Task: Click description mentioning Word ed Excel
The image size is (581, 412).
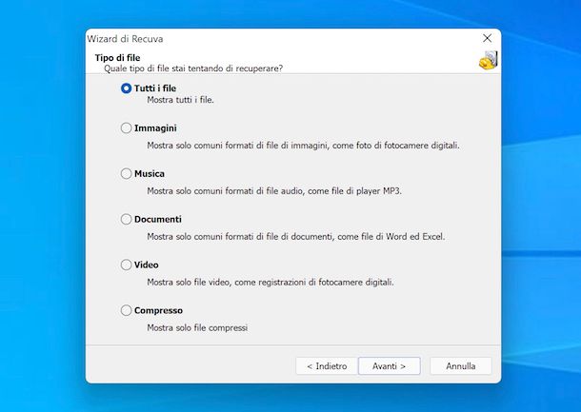Action: point(295,237)
